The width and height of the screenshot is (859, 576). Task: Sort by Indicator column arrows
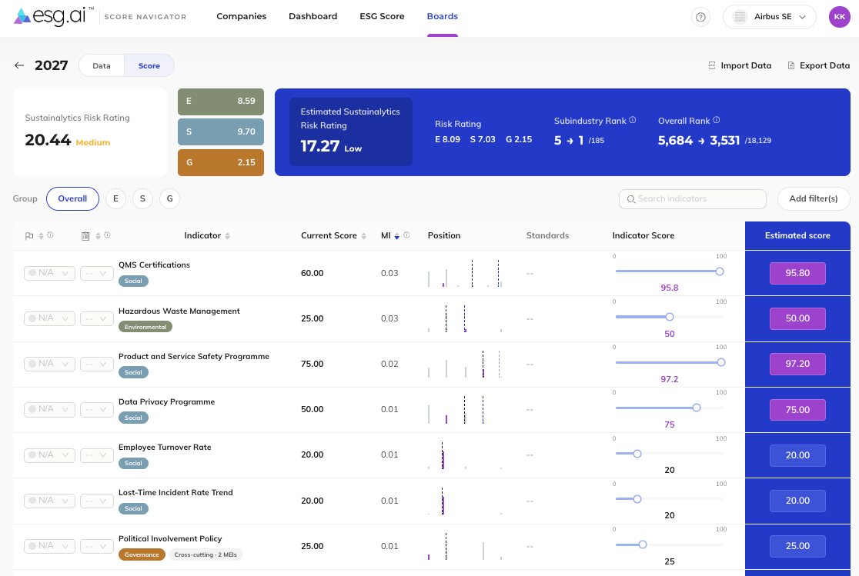(227, 236)
